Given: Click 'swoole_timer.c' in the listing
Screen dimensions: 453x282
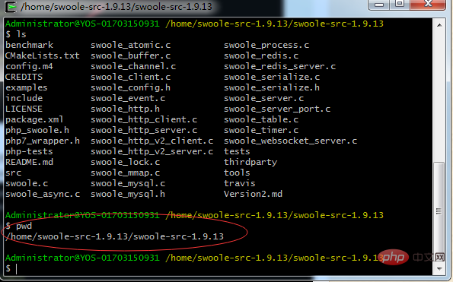Looking at the screenshot, I should point(261,130).
